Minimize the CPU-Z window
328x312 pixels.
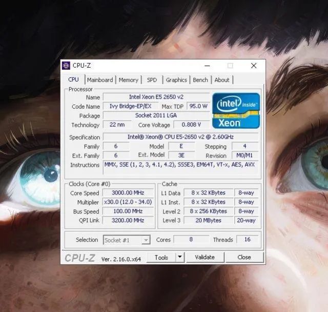pos(207,66)
